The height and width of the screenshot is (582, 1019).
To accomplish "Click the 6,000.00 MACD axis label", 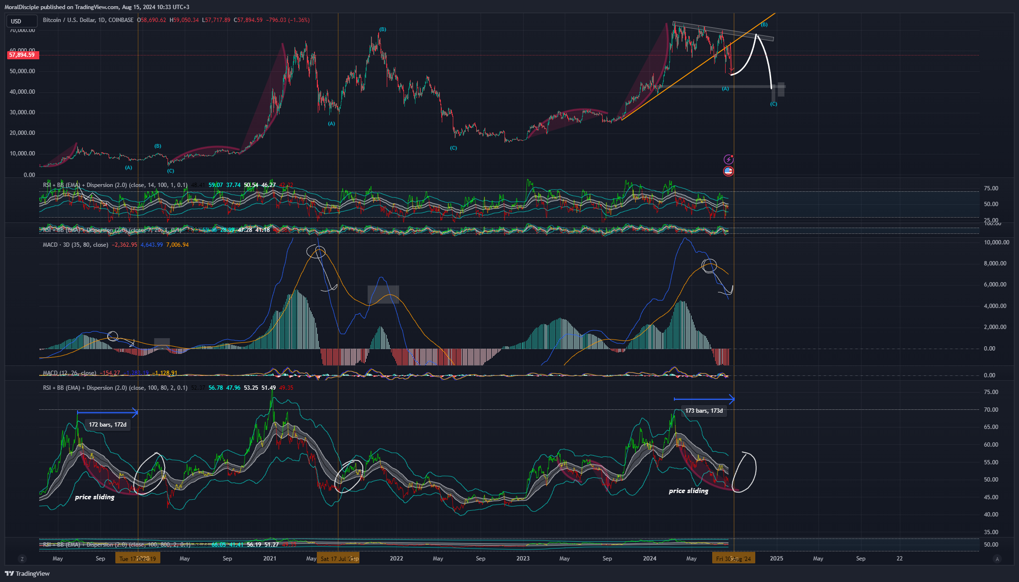I will pos(995,285).
